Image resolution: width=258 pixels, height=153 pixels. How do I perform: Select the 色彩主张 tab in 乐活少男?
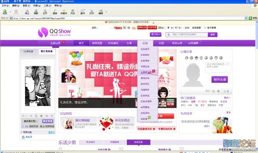(139, 142)
